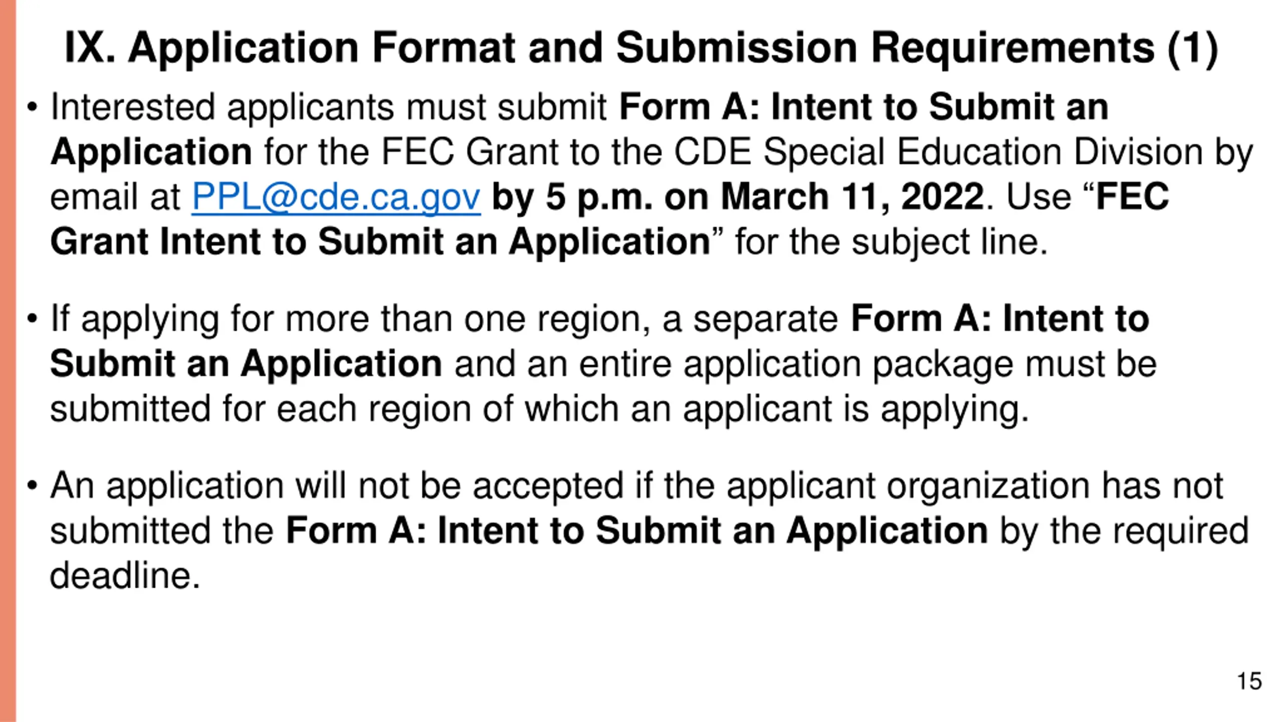The height and width of the screenshot is (722, 1283).
Task: Select the slide page number 15
Action: tap(1249, 681)
